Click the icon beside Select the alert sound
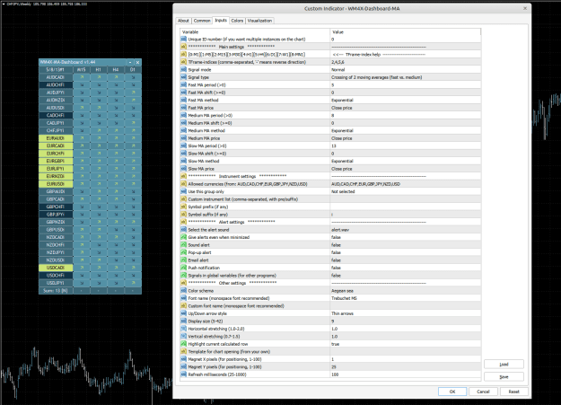 point(183,230)
